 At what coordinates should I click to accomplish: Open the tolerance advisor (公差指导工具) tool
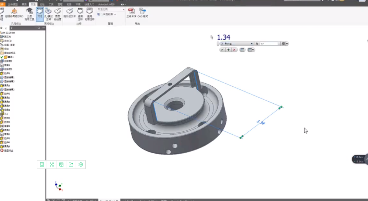pos(29,14)
